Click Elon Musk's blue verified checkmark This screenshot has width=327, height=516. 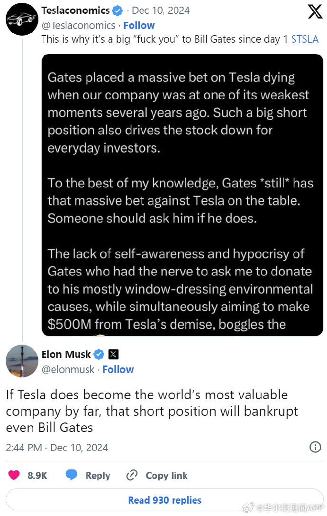pos(99,355)
